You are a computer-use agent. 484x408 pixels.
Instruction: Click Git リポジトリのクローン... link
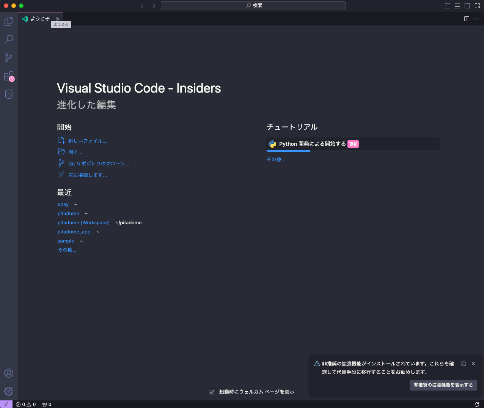99,164
